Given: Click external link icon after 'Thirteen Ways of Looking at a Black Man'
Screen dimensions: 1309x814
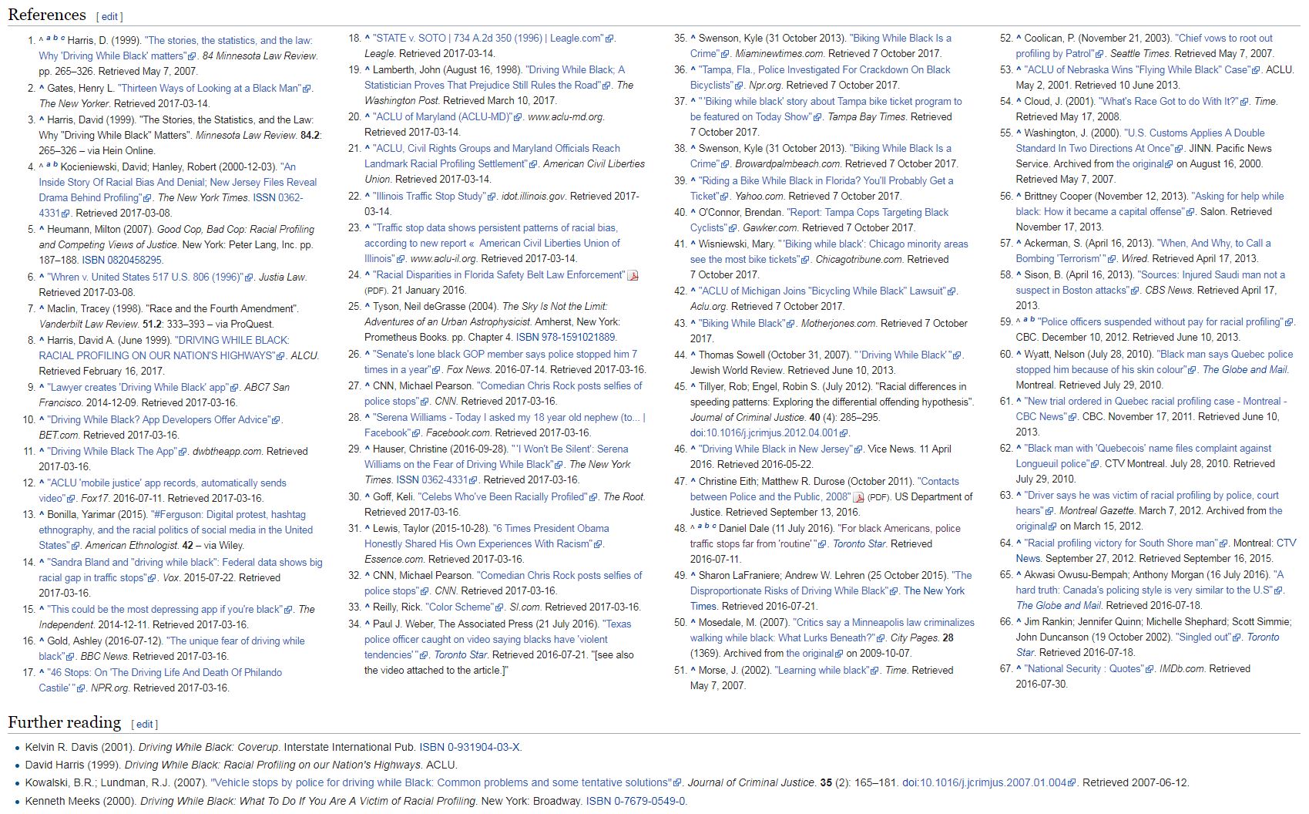Looking at the screenshot, I should coord(307,89).
